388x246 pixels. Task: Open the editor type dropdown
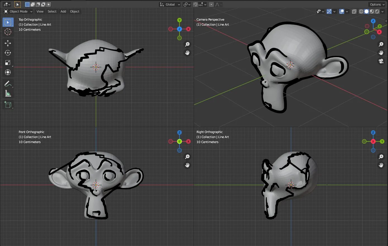coord(7,4)
